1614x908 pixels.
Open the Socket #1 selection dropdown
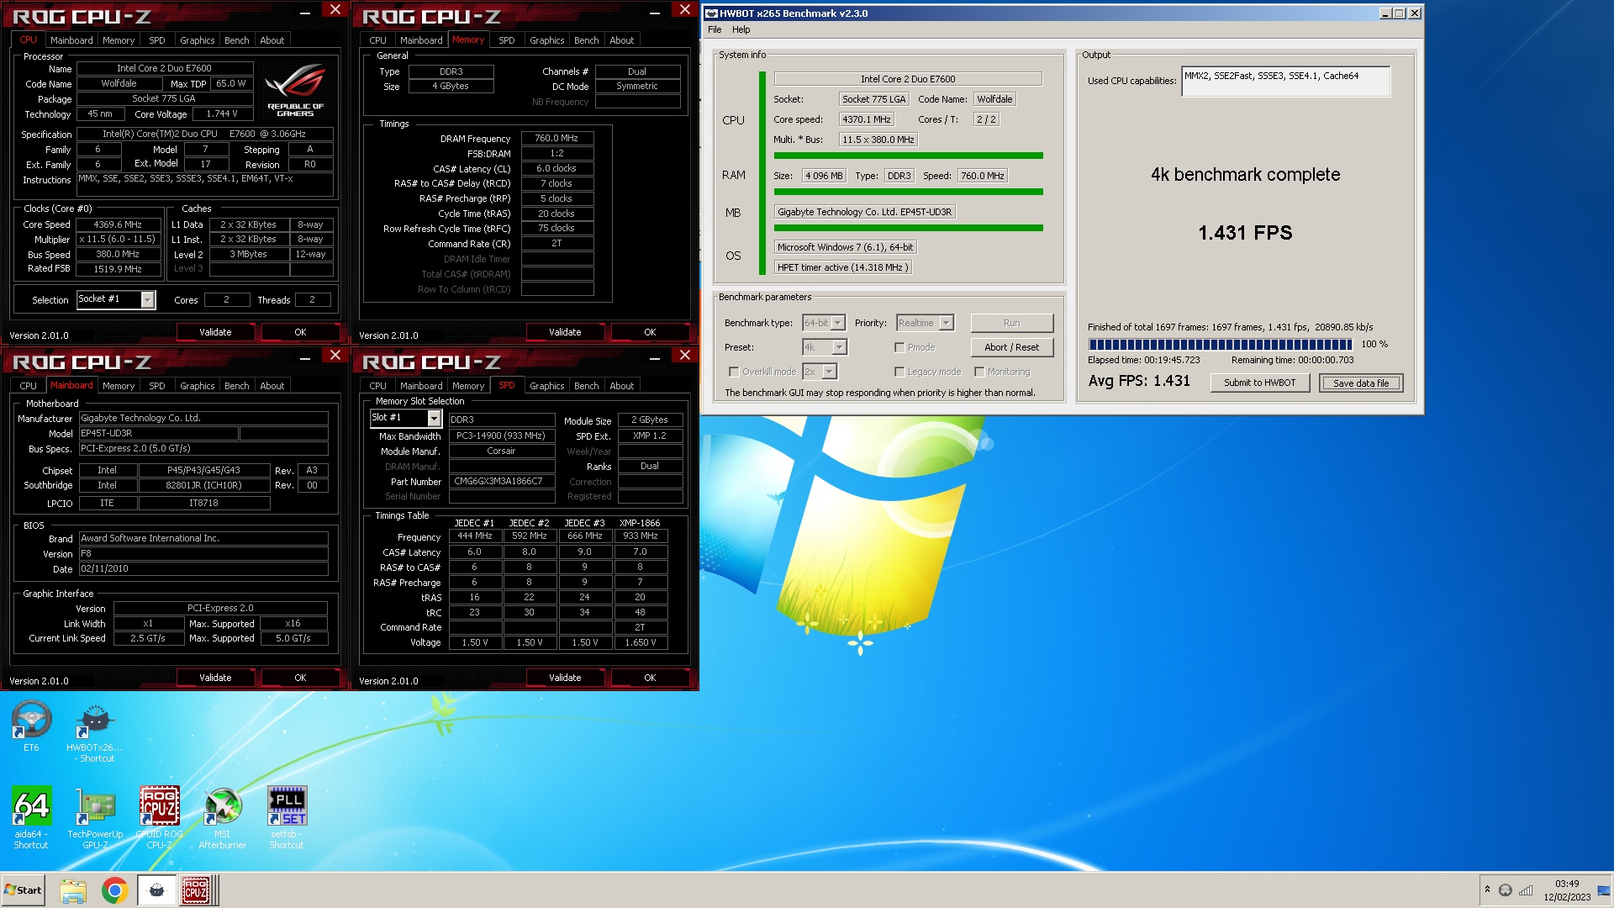(x=116, y=299)
